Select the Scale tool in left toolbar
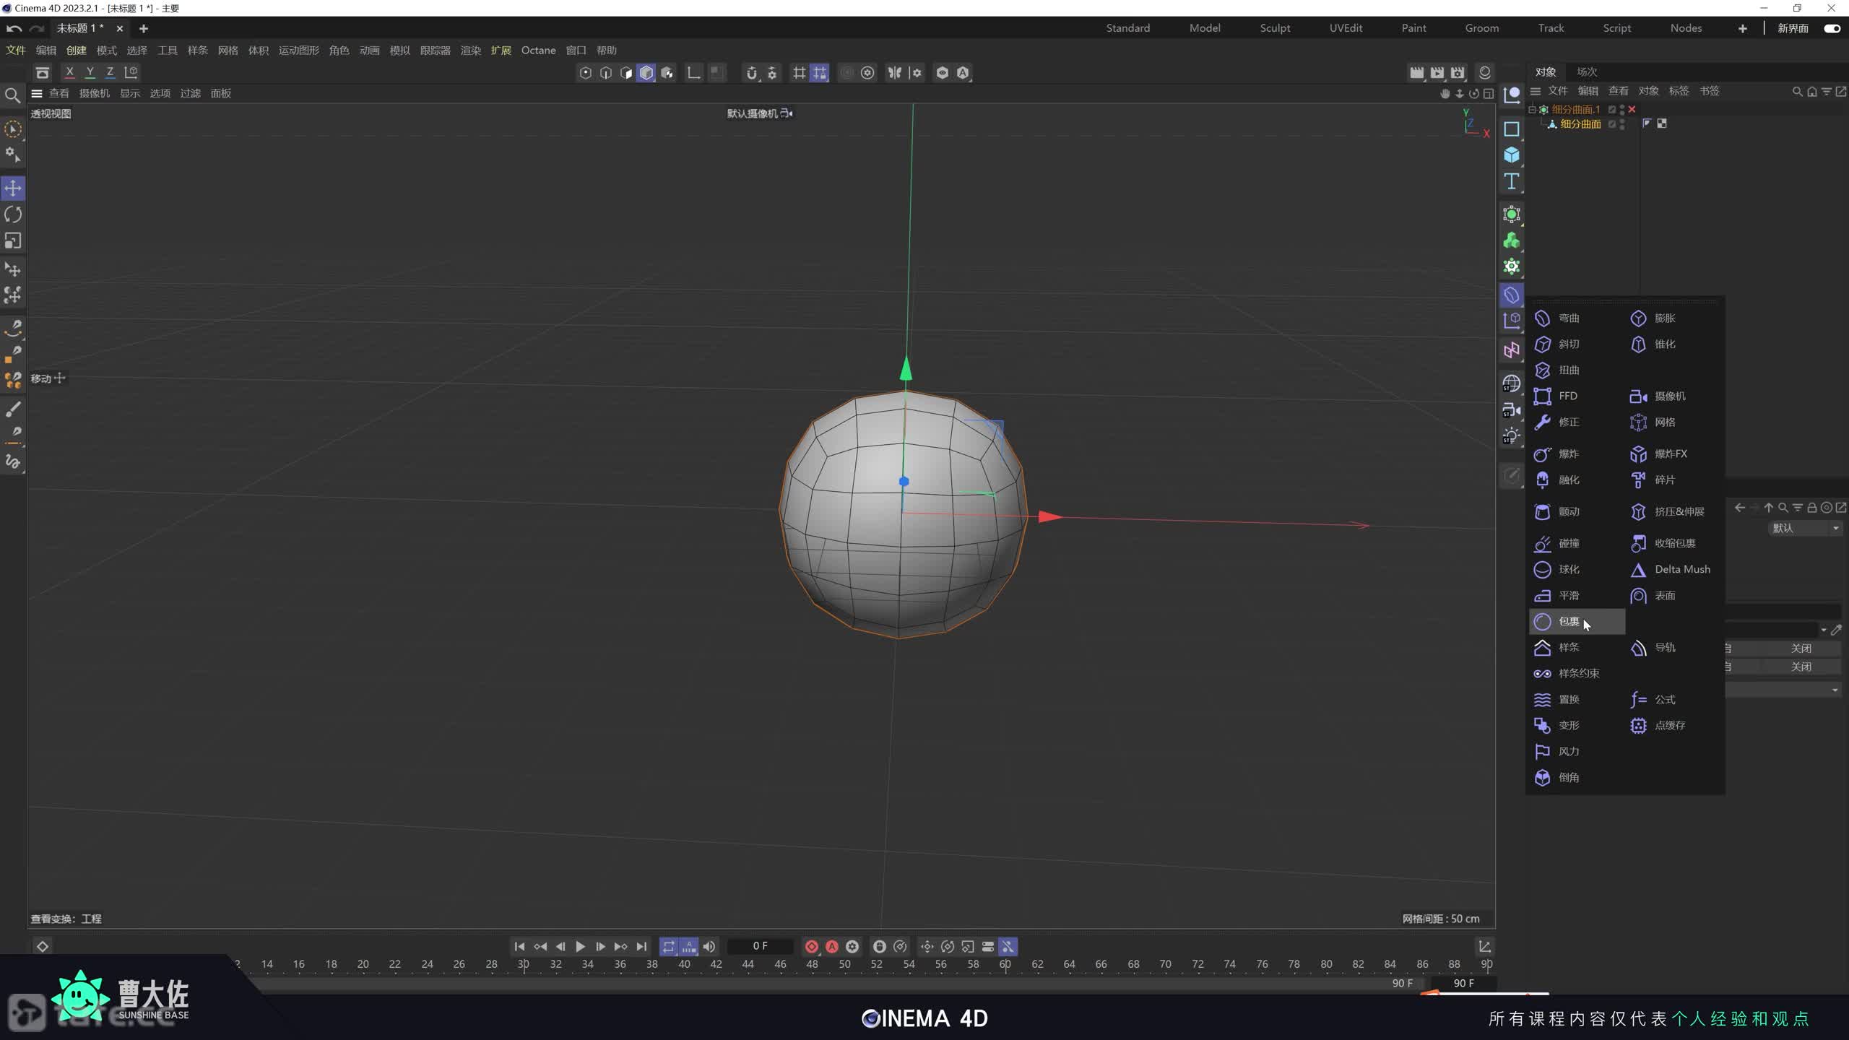 [13, 240]
